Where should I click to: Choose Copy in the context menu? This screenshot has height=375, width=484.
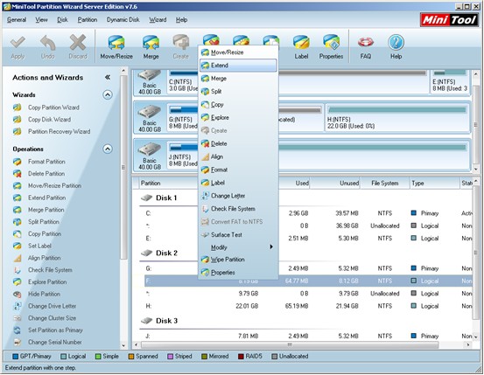click(238, 105)
